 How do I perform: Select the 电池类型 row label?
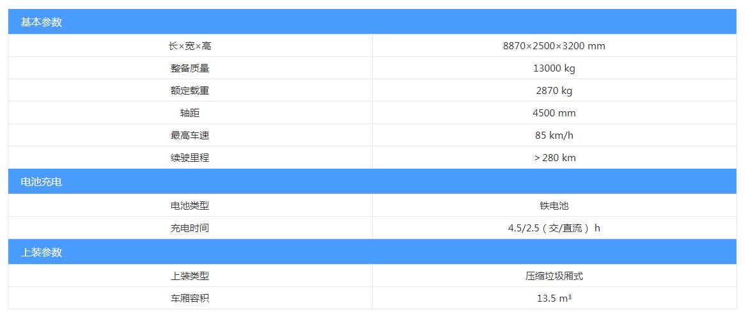point(190,206)
